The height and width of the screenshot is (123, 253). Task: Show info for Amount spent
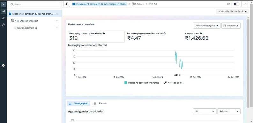tap(201, 33)
